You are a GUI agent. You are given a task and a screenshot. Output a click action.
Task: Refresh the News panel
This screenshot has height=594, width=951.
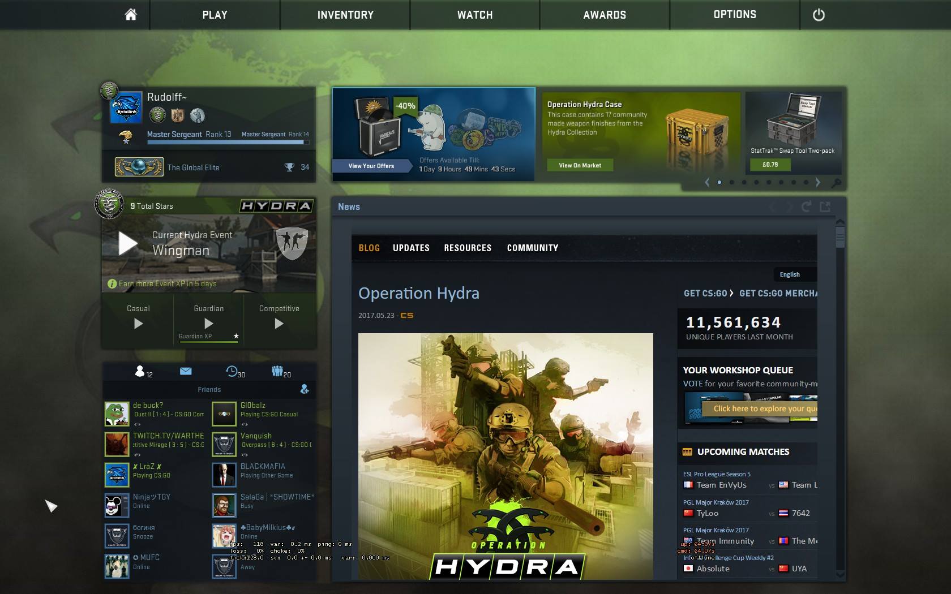806,206
